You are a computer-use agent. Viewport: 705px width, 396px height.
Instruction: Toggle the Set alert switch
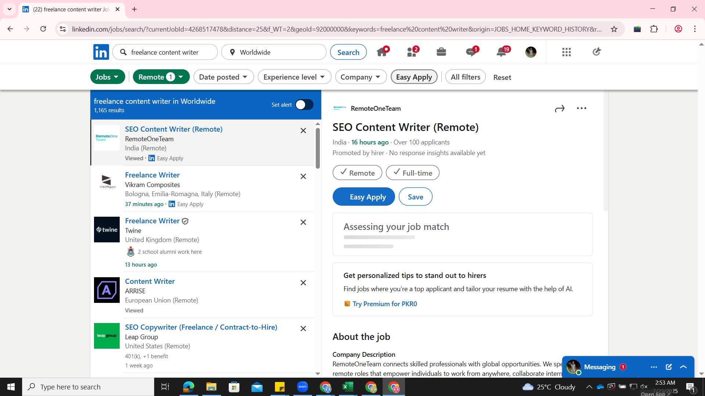pyautogui.click(x=304, y=105)
